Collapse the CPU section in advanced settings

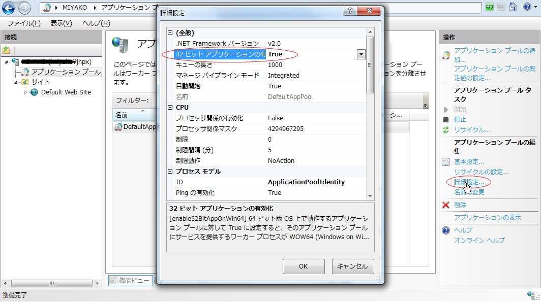[171, 107]
